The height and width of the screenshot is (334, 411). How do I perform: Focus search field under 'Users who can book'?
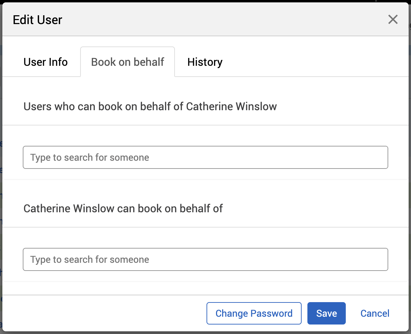pos(205,157)
